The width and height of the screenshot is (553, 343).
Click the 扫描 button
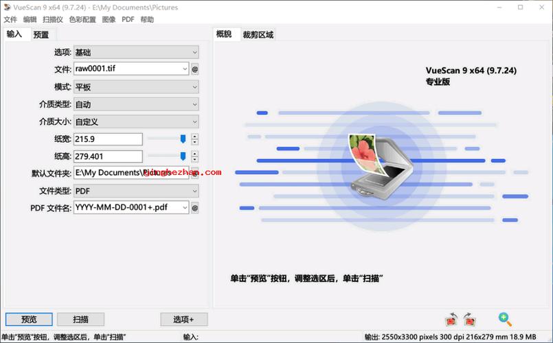click(80, 320)
